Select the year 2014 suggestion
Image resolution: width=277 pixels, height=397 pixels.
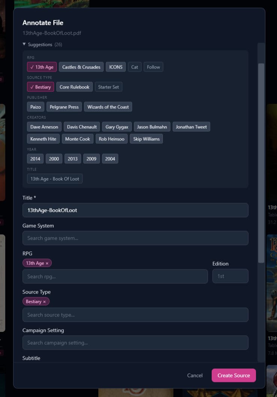[35, 159]
